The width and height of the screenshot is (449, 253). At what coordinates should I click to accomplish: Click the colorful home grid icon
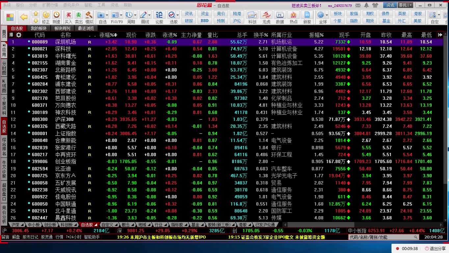[10, 17]
